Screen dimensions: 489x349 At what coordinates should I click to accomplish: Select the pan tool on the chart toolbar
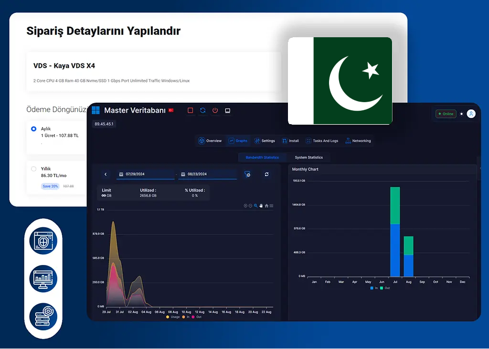click(x=261, y=206)
